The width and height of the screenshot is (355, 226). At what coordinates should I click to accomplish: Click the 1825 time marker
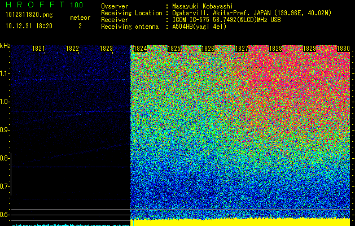[x=174, y=49]
